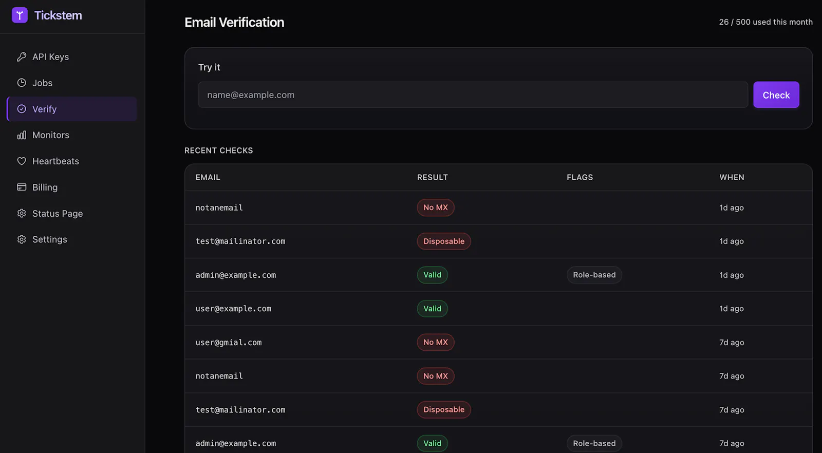Click the user@gmial.com email
Image resolution: width=822 pixels, height=453 pixels.
[x=229, y=343]
